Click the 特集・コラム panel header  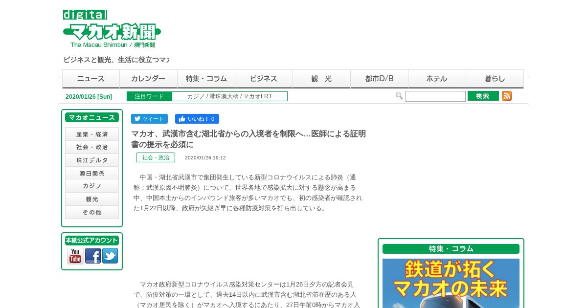pos(451,249)
